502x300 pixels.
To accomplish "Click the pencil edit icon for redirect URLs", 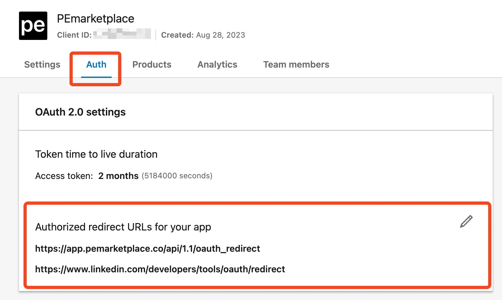I will (466, 221).
